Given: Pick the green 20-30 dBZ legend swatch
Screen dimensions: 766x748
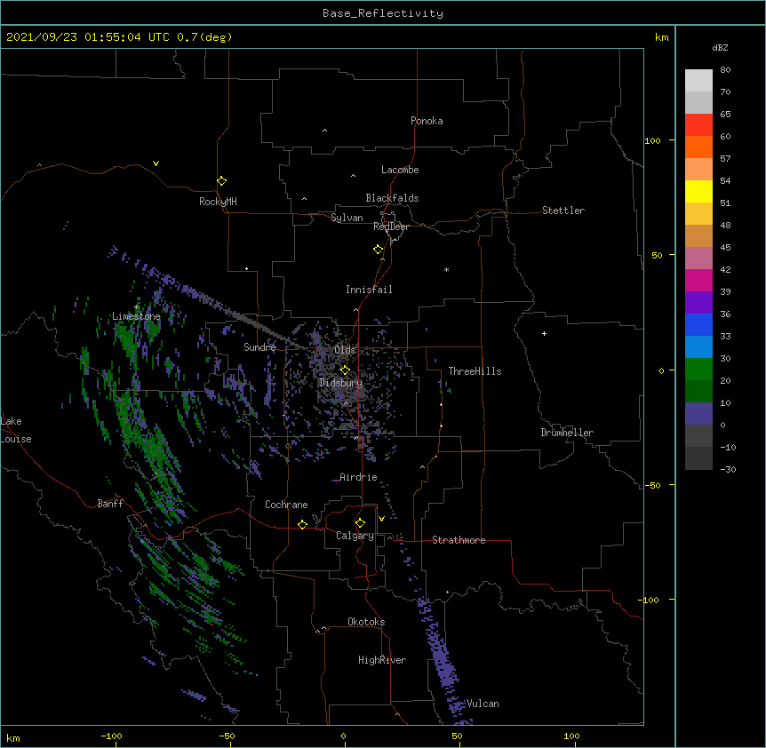Looking at the screenshot, I should 698,370.
